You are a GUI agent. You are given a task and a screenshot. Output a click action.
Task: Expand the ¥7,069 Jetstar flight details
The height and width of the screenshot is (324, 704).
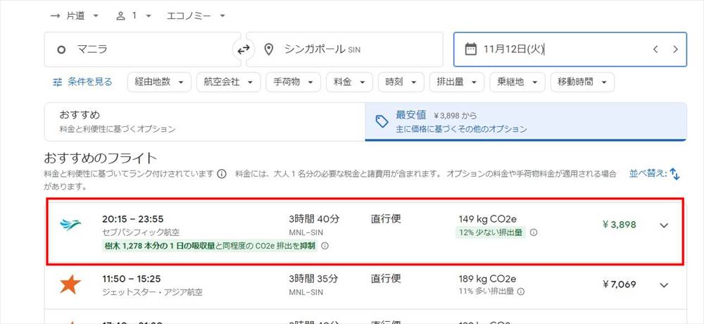(x=663, y=285)
